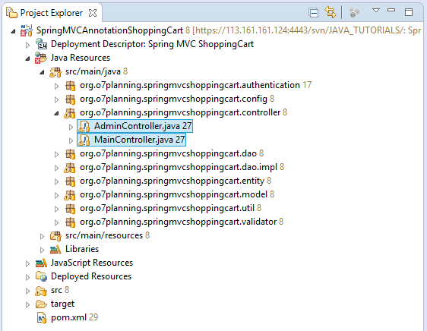Collapse the src/main/java source folder
Screen dimensions: 427x331
pyautogui.click(x=42, y=72)
